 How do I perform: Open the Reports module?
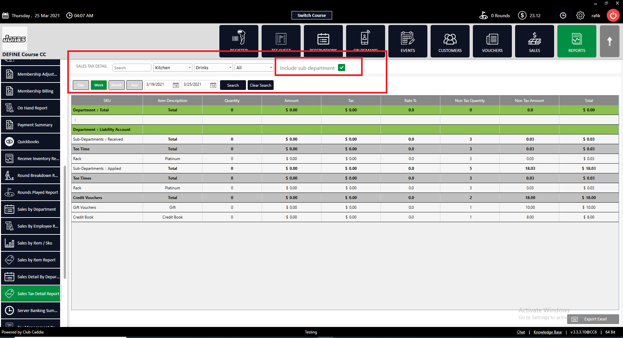point(577,41)
